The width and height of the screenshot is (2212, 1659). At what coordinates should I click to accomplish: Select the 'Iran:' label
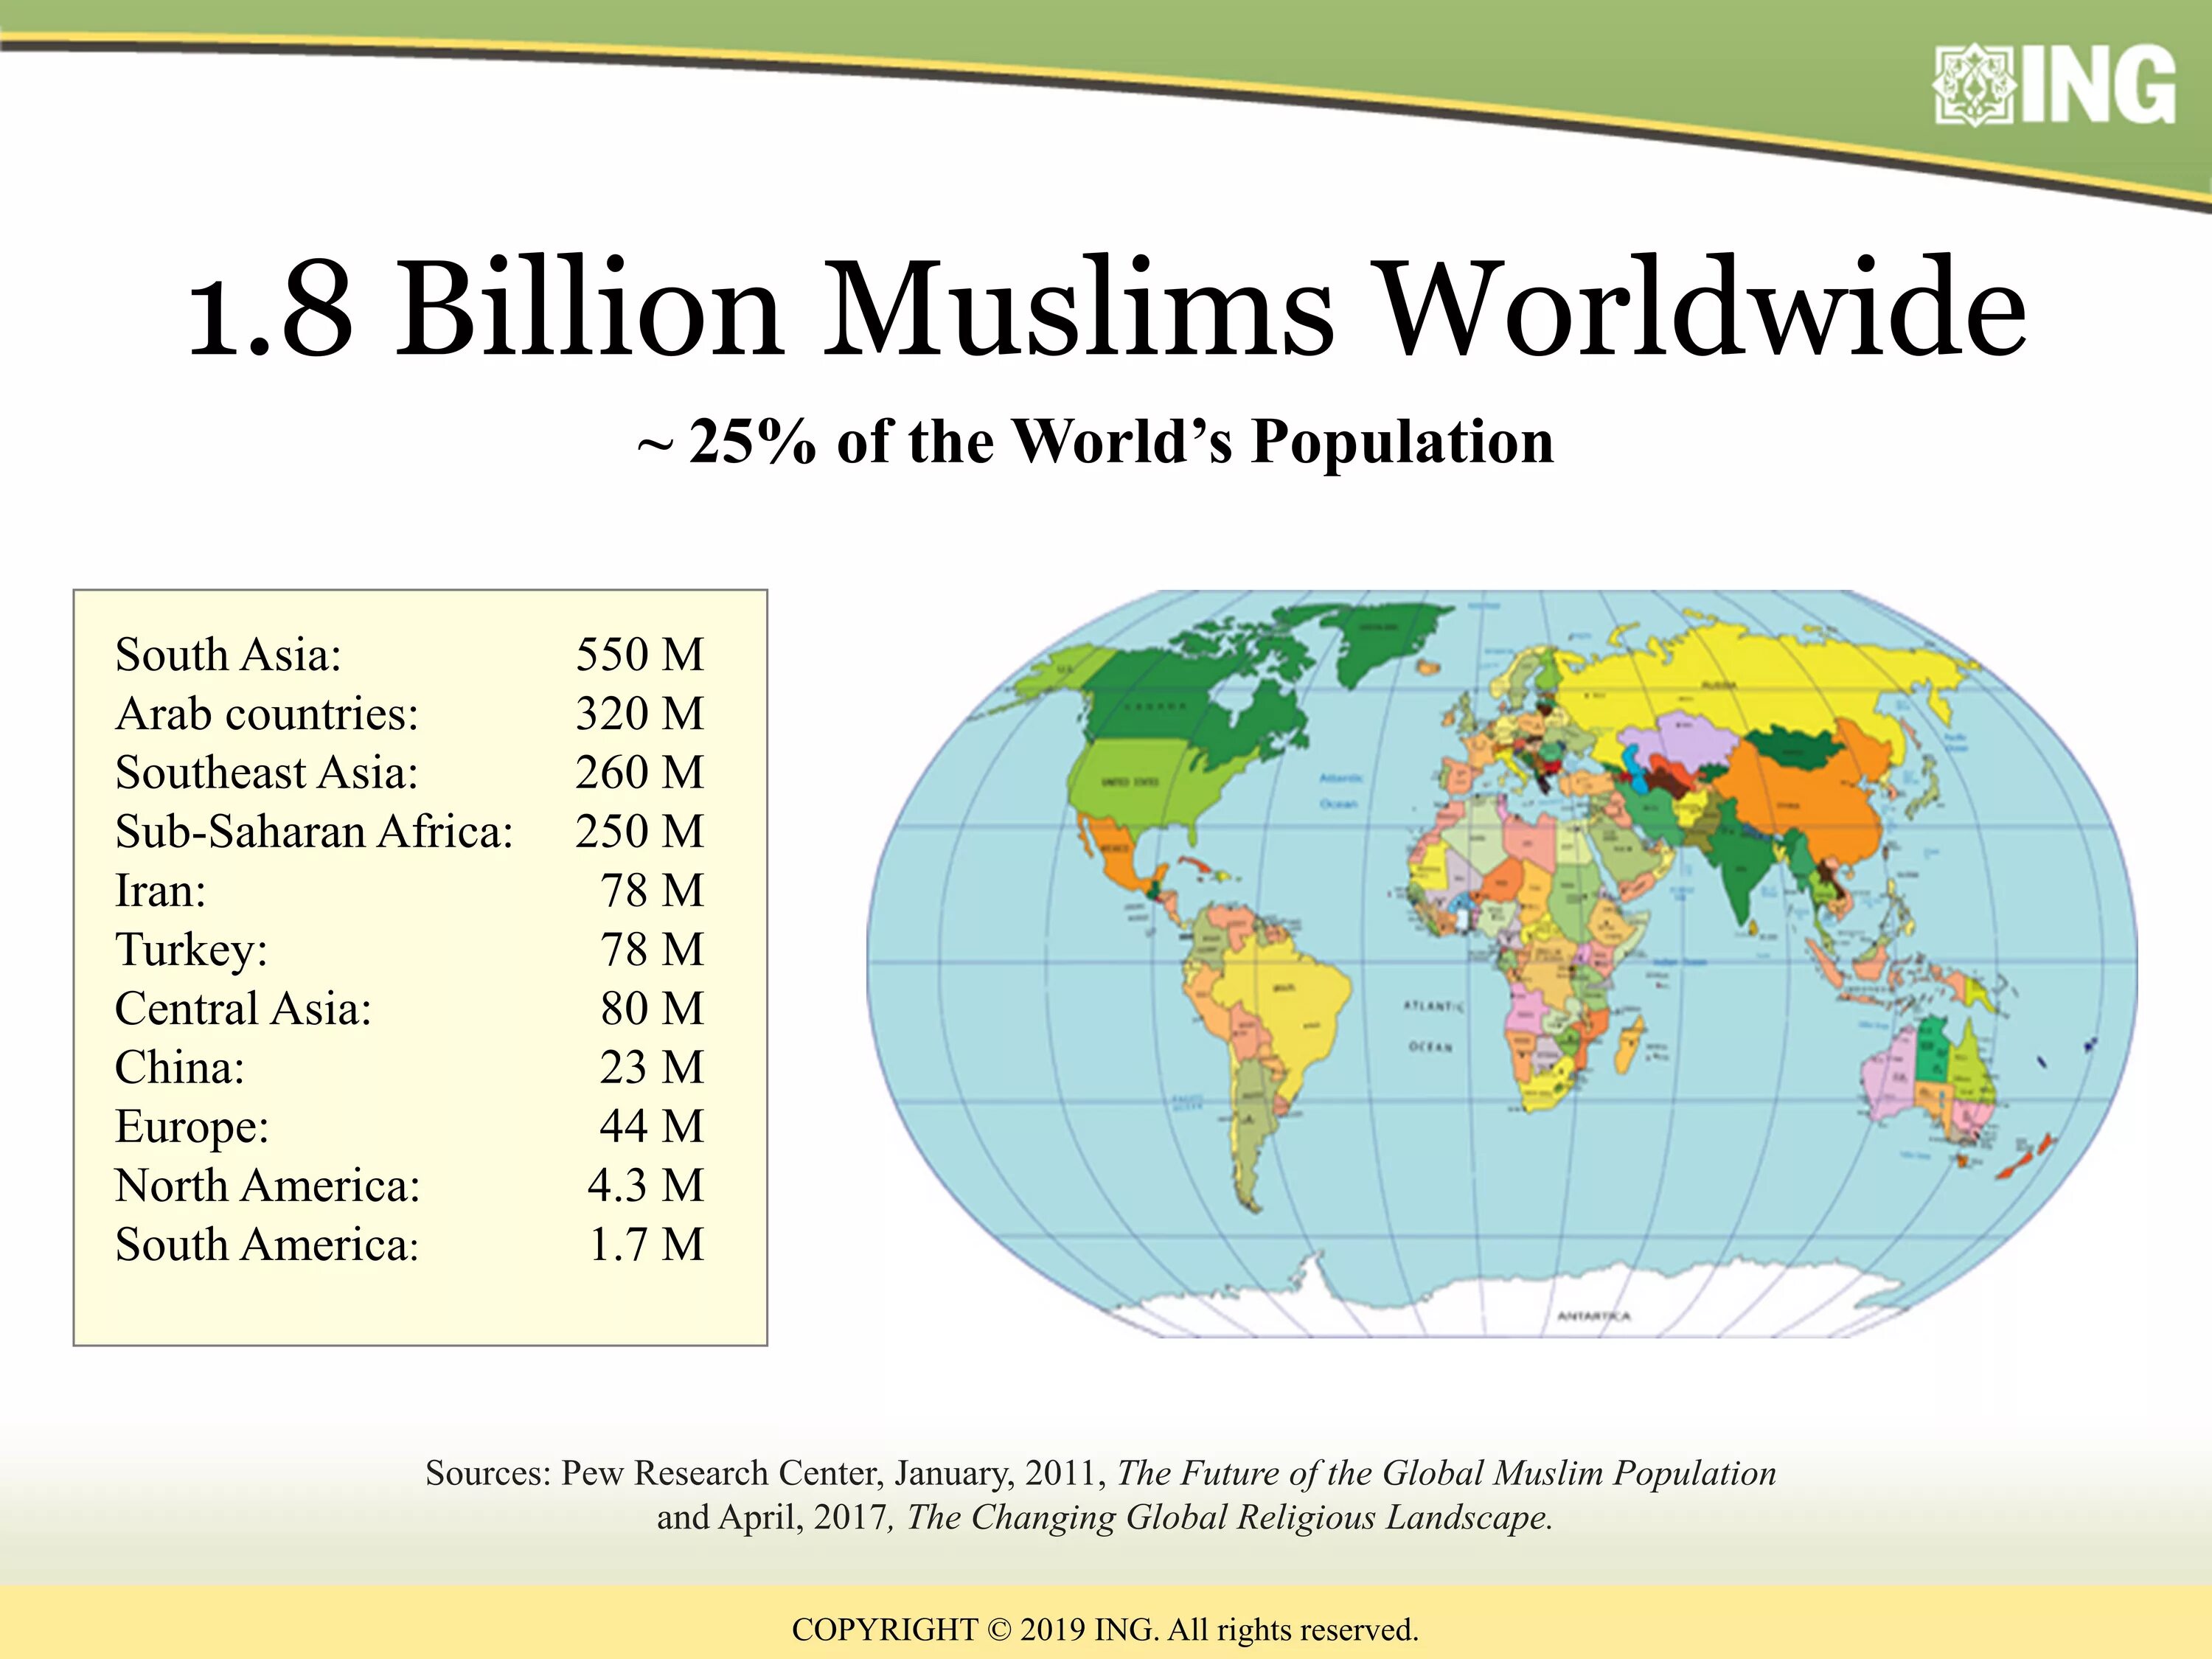(160, 891)
